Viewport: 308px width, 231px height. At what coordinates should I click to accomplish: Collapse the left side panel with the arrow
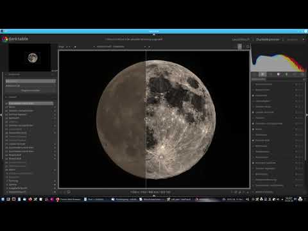point(1,115)
